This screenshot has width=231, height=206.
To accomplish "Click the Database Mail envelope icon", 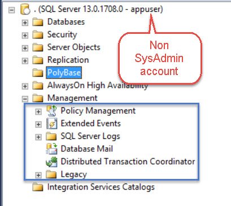I will pos(51,149).
